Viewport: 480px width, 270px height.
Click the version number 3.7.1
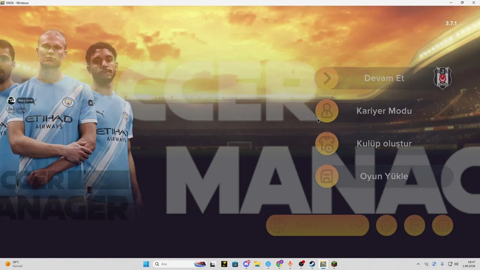tap(451, 23)
